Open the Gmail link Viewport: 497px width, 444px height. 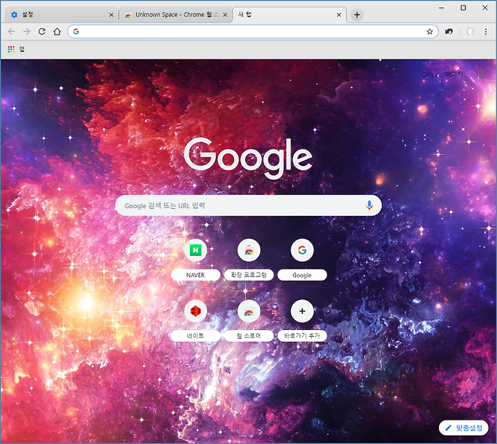429,74
